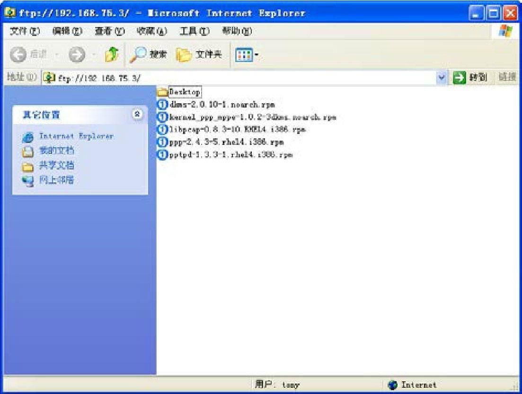The image size is (522, 394).
Task: Click the Forward arrow button
Action: click(77, 54)
